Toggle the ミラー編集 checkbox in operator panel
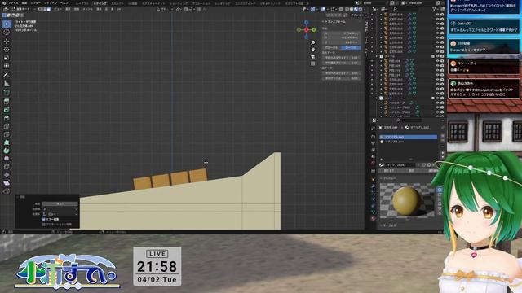Viewport: 522px width, 293px height. coord(44,219)
